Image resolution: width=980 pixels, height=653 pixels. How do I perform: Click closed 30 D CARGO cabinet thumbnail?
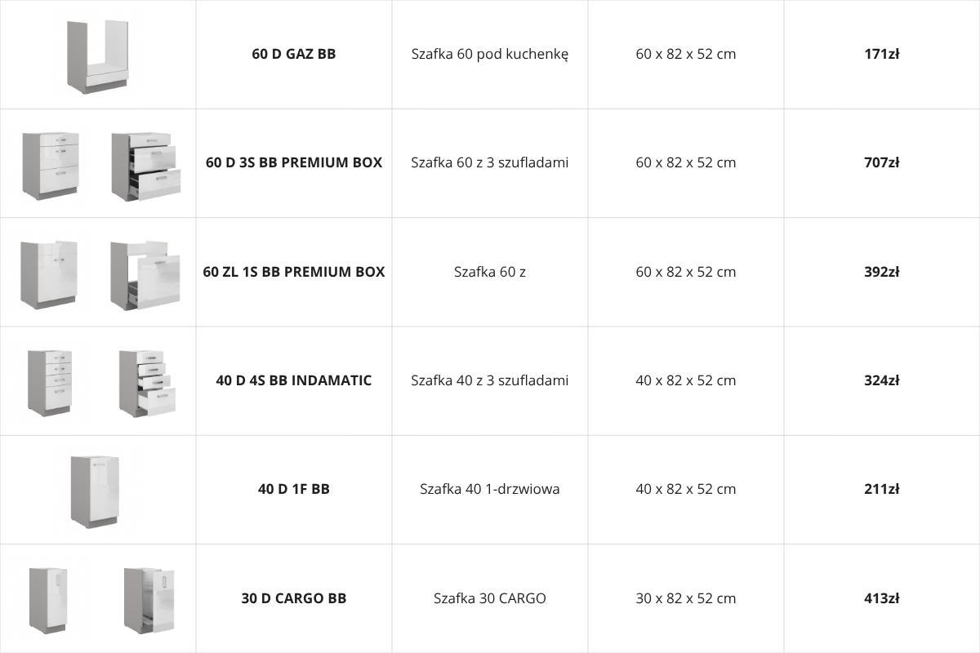[x=51, y=598]
